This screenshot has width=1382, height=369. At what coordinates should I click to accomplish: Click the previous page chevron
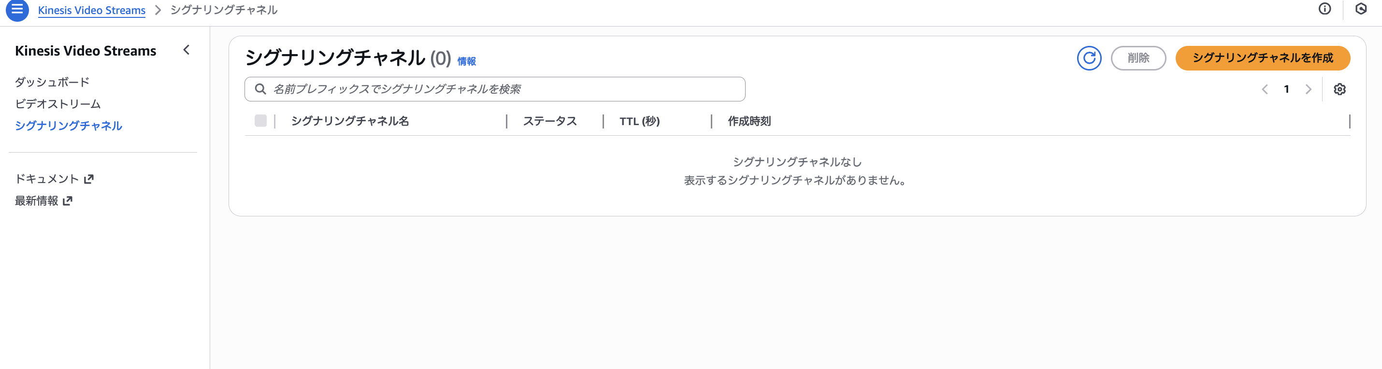[x=1265, y=89]
